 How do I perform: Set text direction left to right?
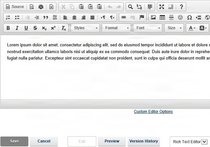103,17
